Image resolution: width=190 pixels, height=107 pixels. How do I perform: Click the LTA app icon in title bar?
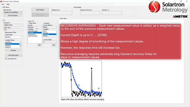[1, 1]
